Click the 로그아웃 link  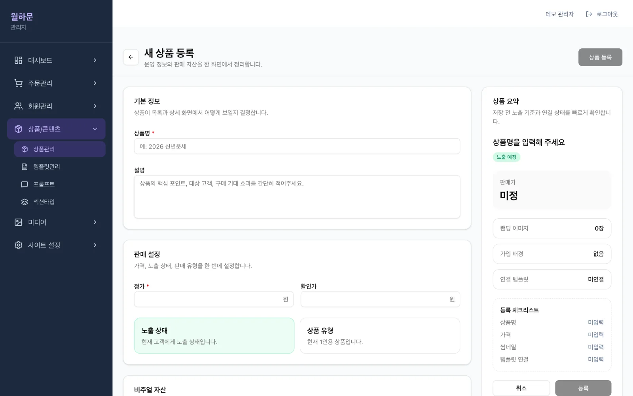(602, 14)
